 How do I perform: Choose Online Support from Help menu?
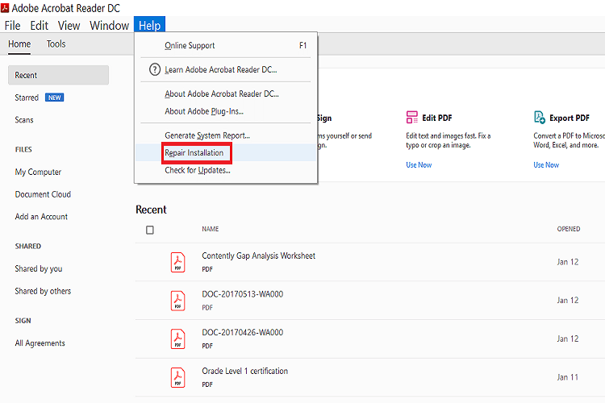pyautogui.click(x=226, y=45)
